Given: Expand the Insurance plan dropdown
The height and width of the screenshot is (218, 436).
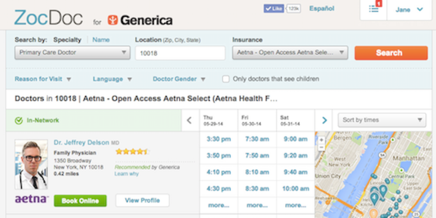Looking at the screenshot, I should tap(290, 53).
